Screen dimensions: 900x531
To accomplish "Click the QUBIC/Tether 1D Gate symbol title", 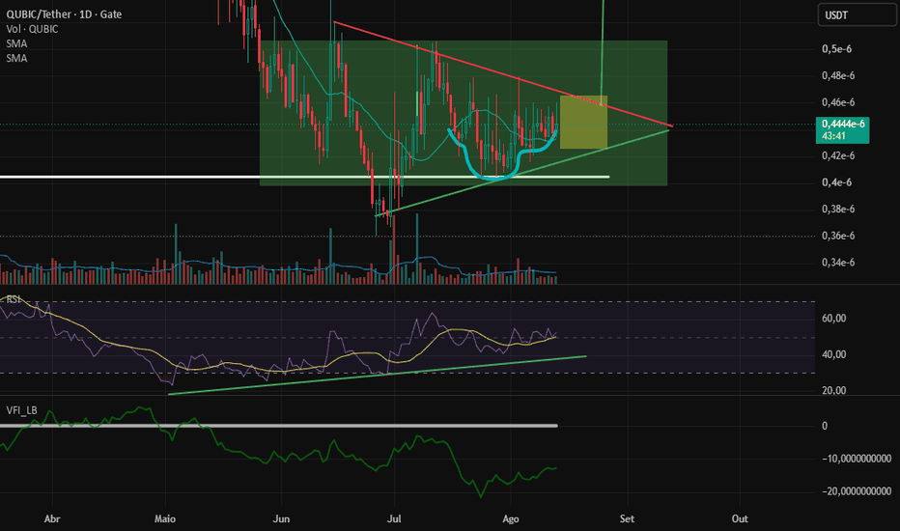I will (64, 14).
